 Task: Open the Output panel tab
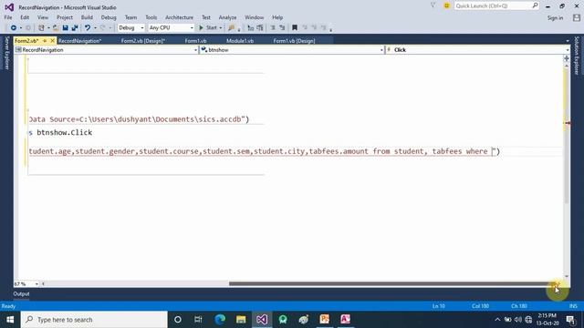[21, 293]
